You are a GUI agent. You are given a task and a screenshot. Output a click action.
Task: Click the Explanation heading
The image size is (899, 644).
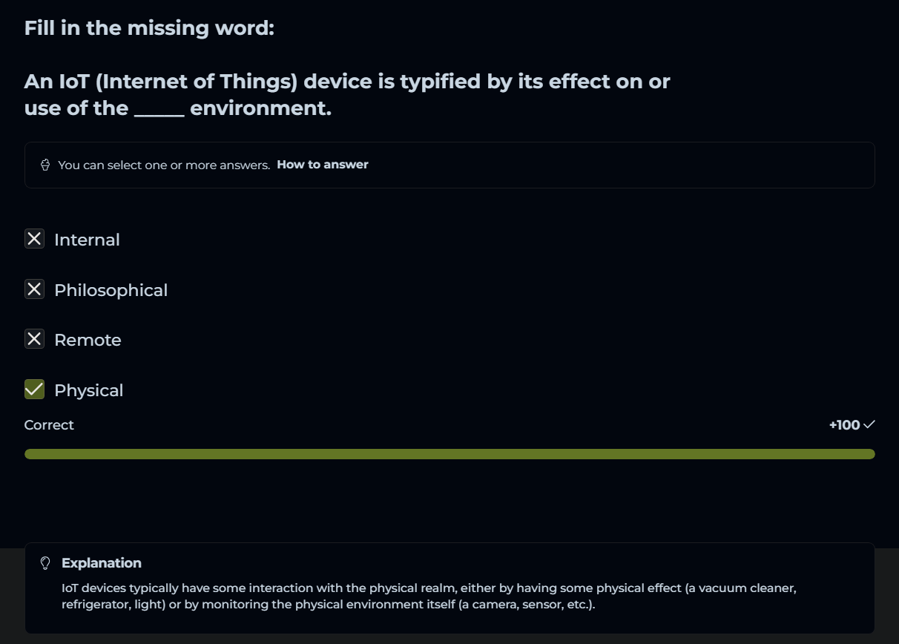(x=102, y=563)
